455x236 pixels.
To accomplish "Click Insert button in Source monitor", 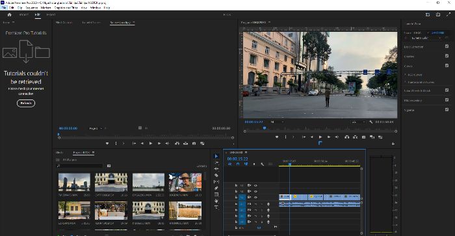I will coord(177,144).
